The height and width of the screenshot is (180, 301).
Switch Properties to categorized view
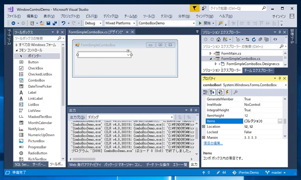(205, 93)
